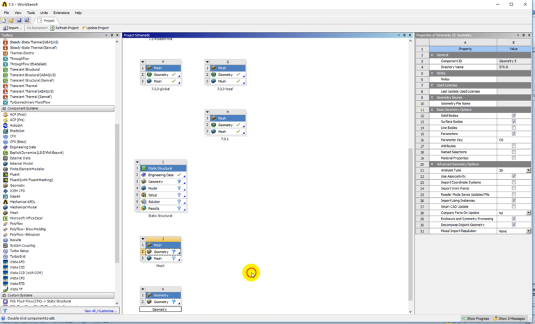Viewport: 535px width, 324px height.
Task: Select Results cell icon in Static Structural
Action: [x=144, y=208]
